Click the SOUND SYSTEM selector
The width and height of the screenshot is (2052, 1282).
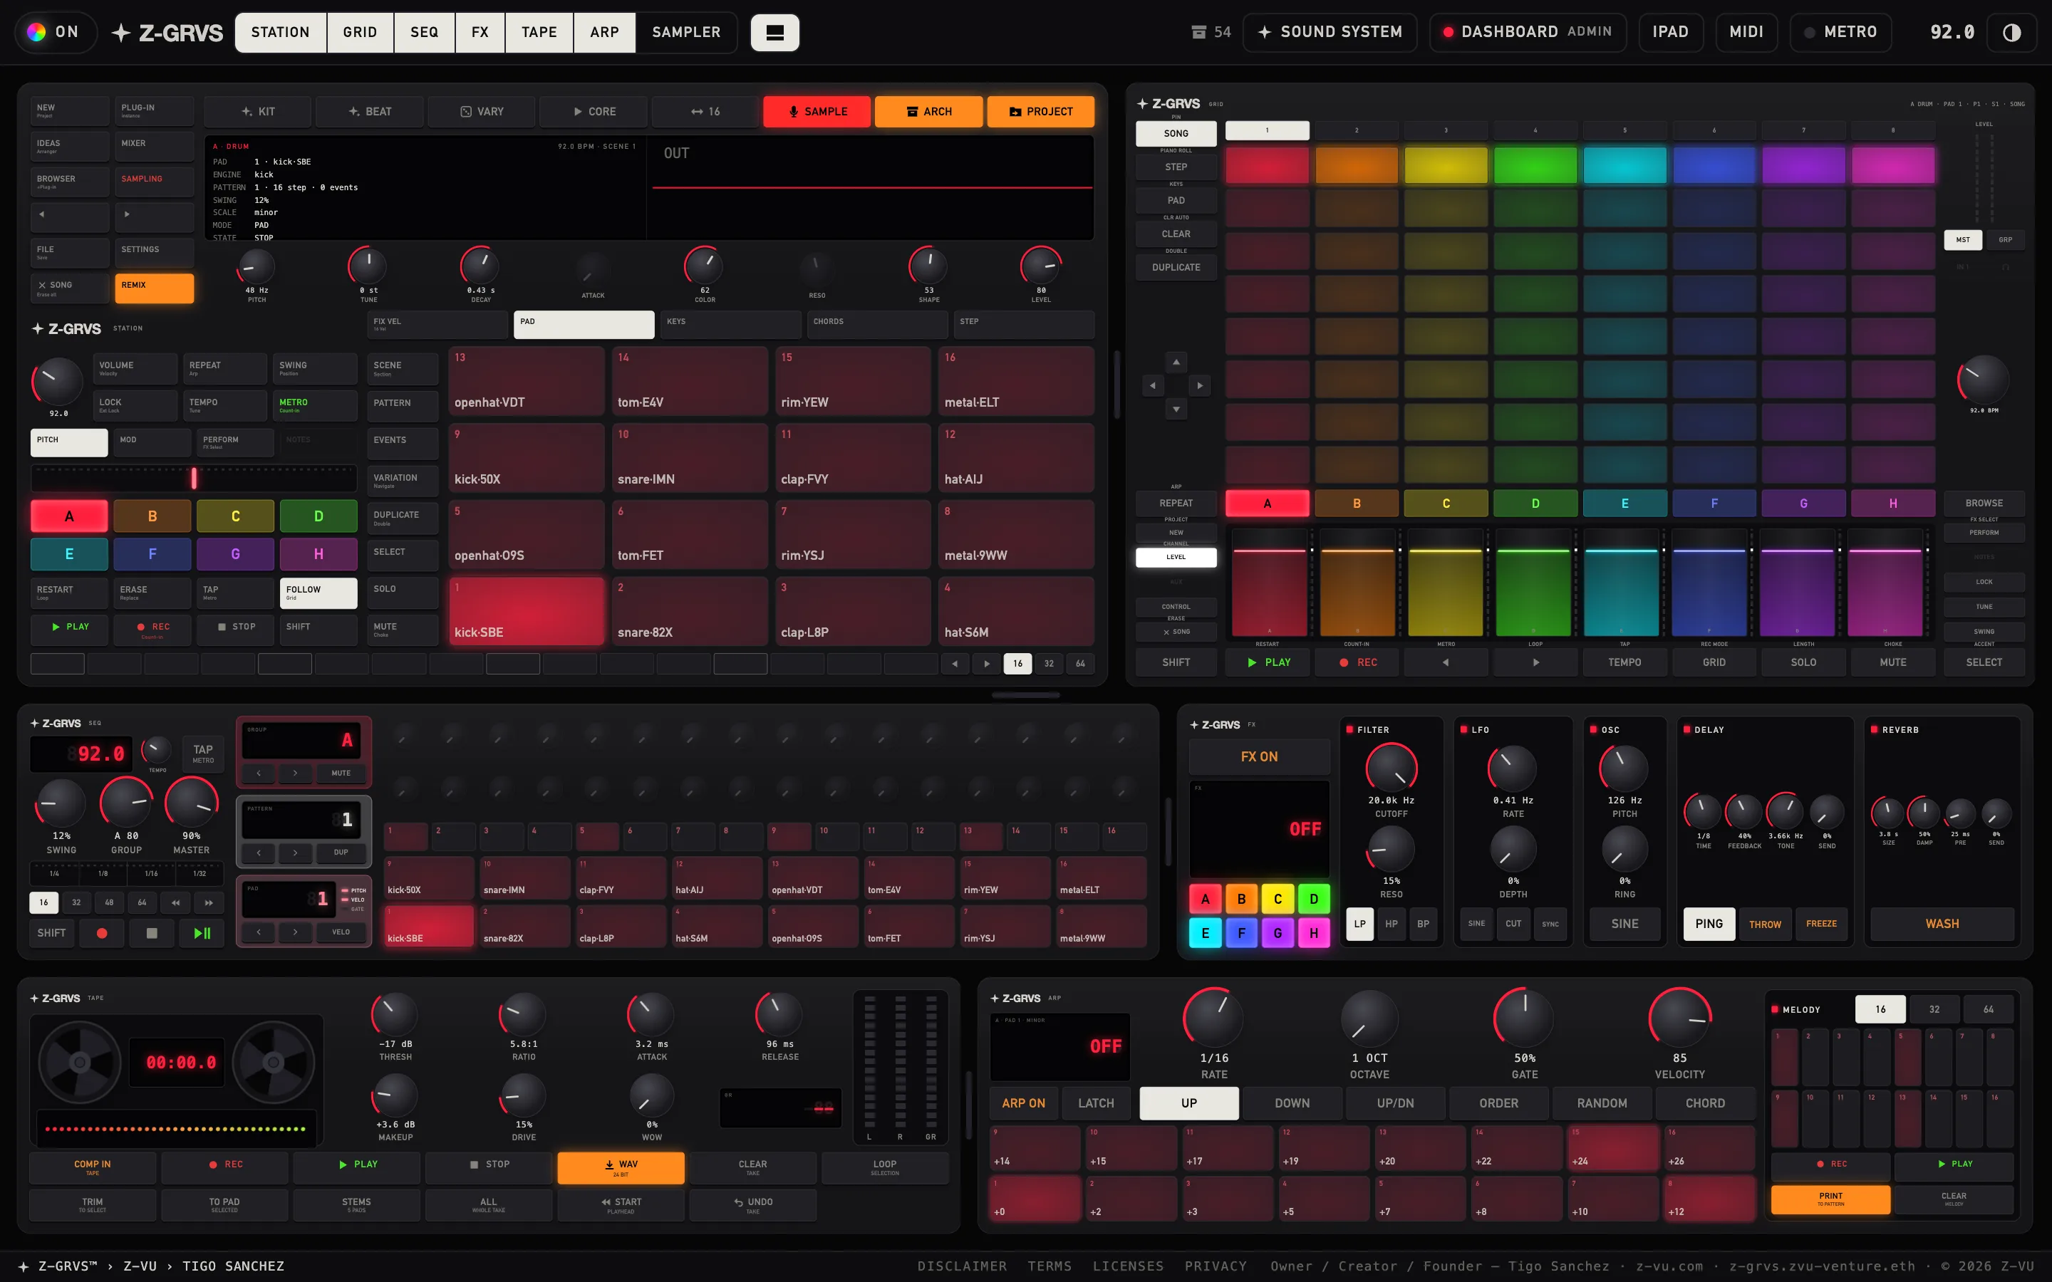1330,32
